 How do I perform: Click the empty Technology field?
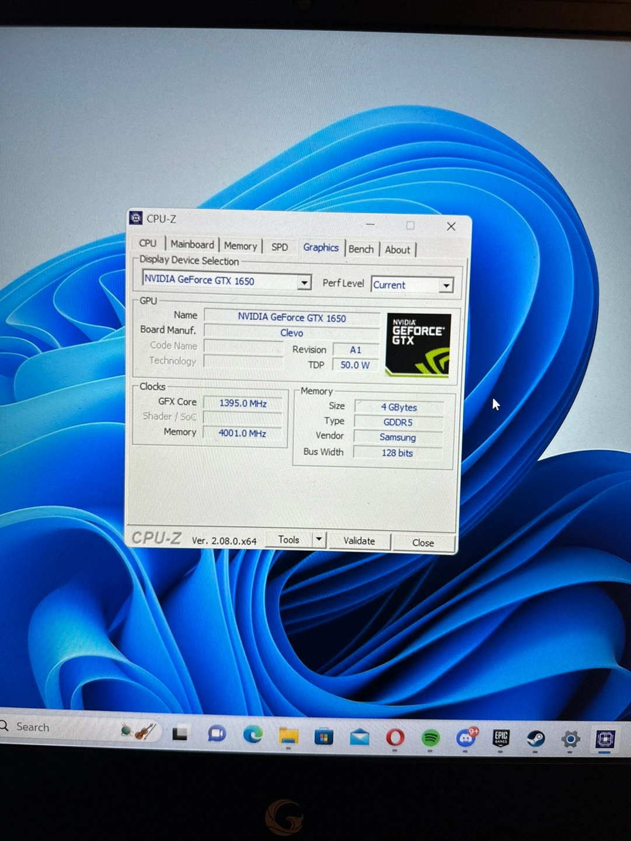pos(243,362)
